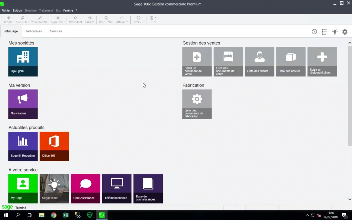The image size is (352, 220).
Task: Open Liste des documents de fabrication tile
Action: pyautogui.click(x=197, y=104)
